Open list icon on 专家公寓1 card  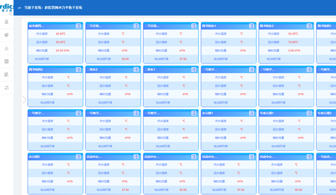309,113
